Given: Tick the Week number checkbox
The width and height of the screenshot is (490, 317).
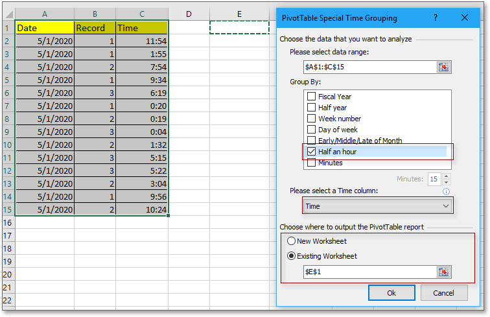Looking at the screenshot, I should click(311, 119).
